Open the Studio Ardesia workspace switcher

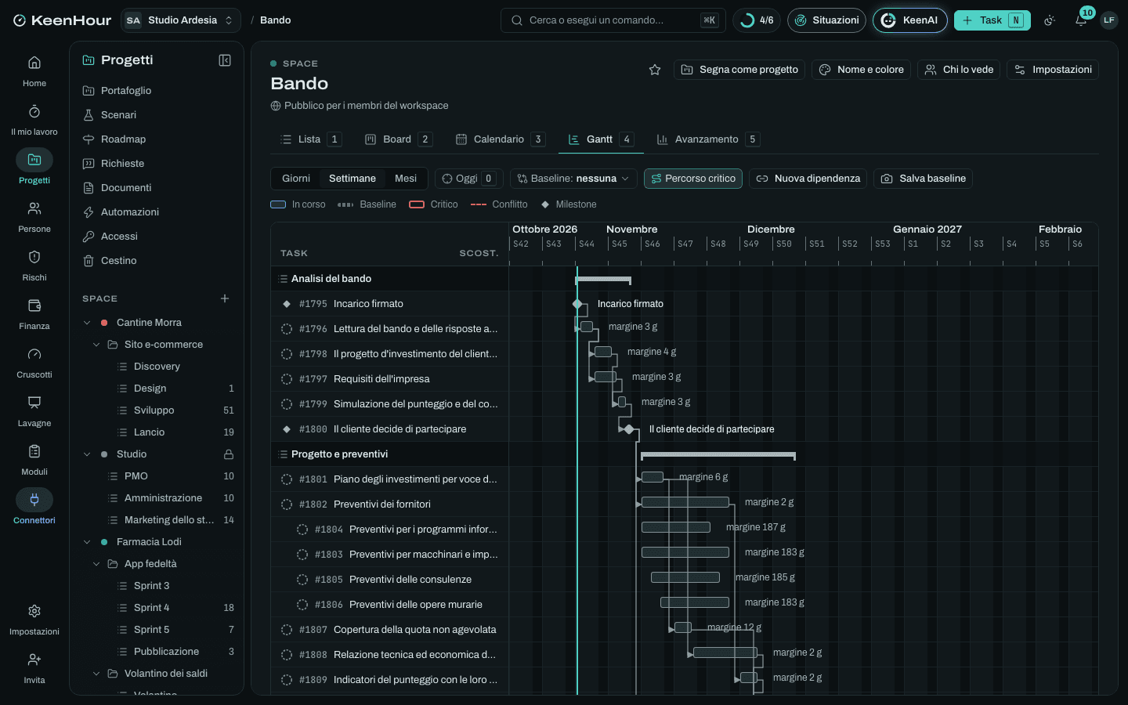point(181,20)
